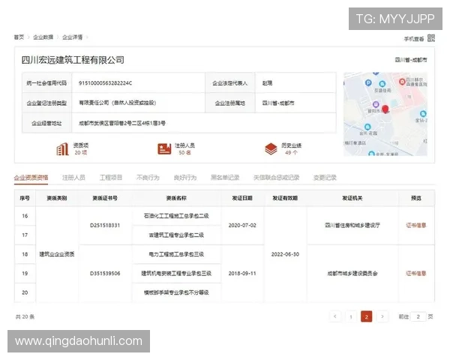
Task: Open the 黑名单记录 tab
Action: coord(225,178)
